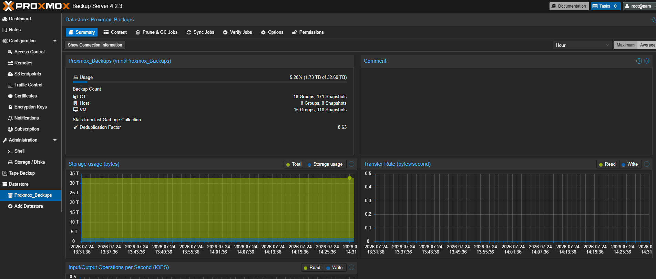Select the Average graph mode

(647, 45)
